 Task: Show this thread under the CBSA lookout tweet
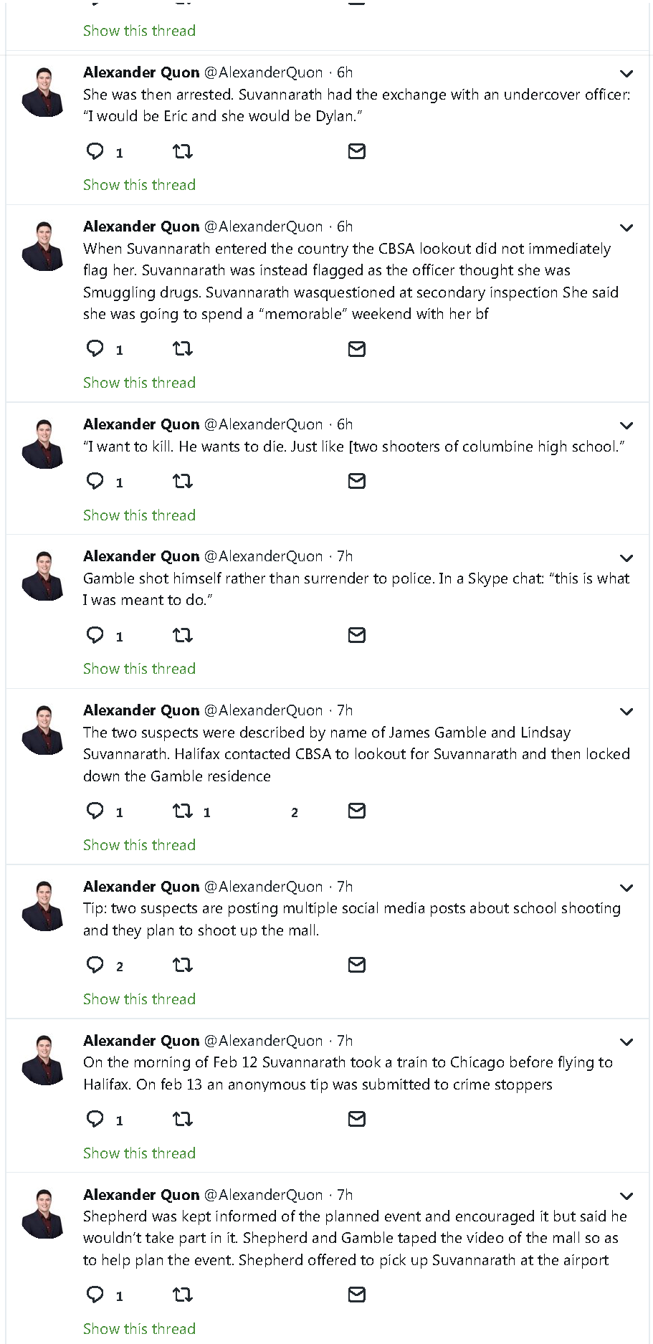point(139,383)
